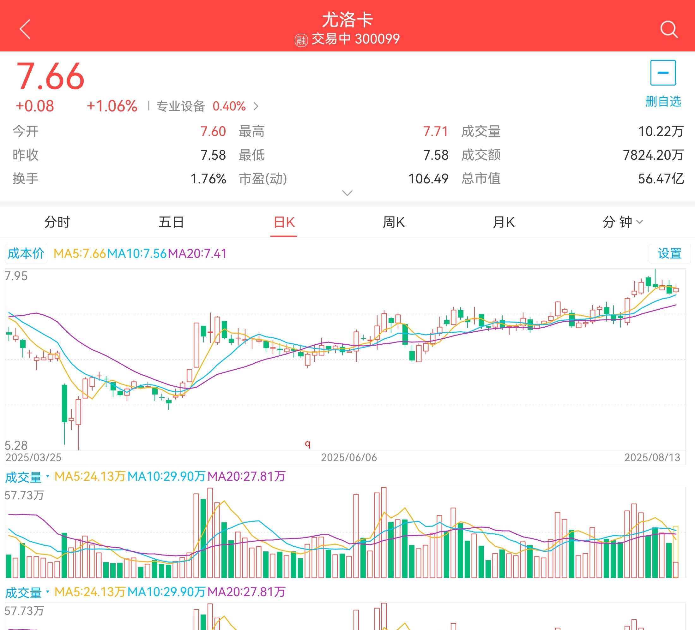This screenshot has width=695, height=630.
Task: Switch to the 月K tab
Action: pyautogui.click(x=504, y=222)
